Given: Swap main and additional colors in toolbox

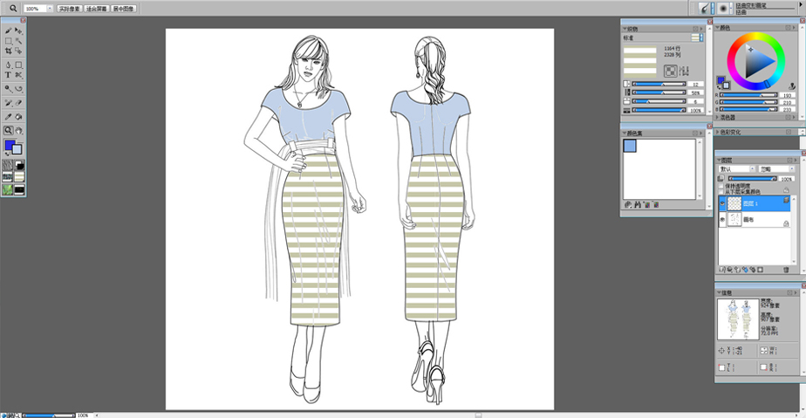Looking at the screenshot, I should point(8,154).
